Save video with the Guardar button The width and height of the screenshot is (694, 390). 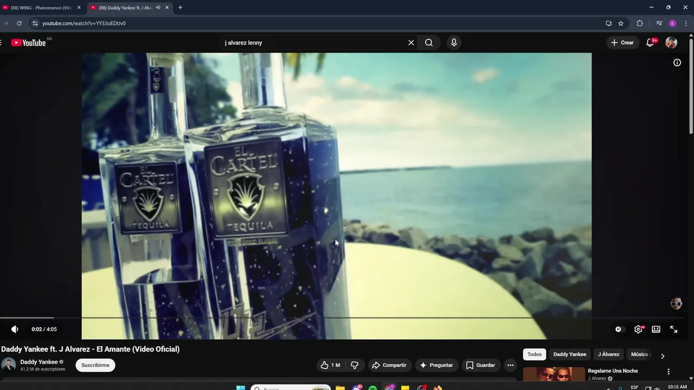click(480, 365)
